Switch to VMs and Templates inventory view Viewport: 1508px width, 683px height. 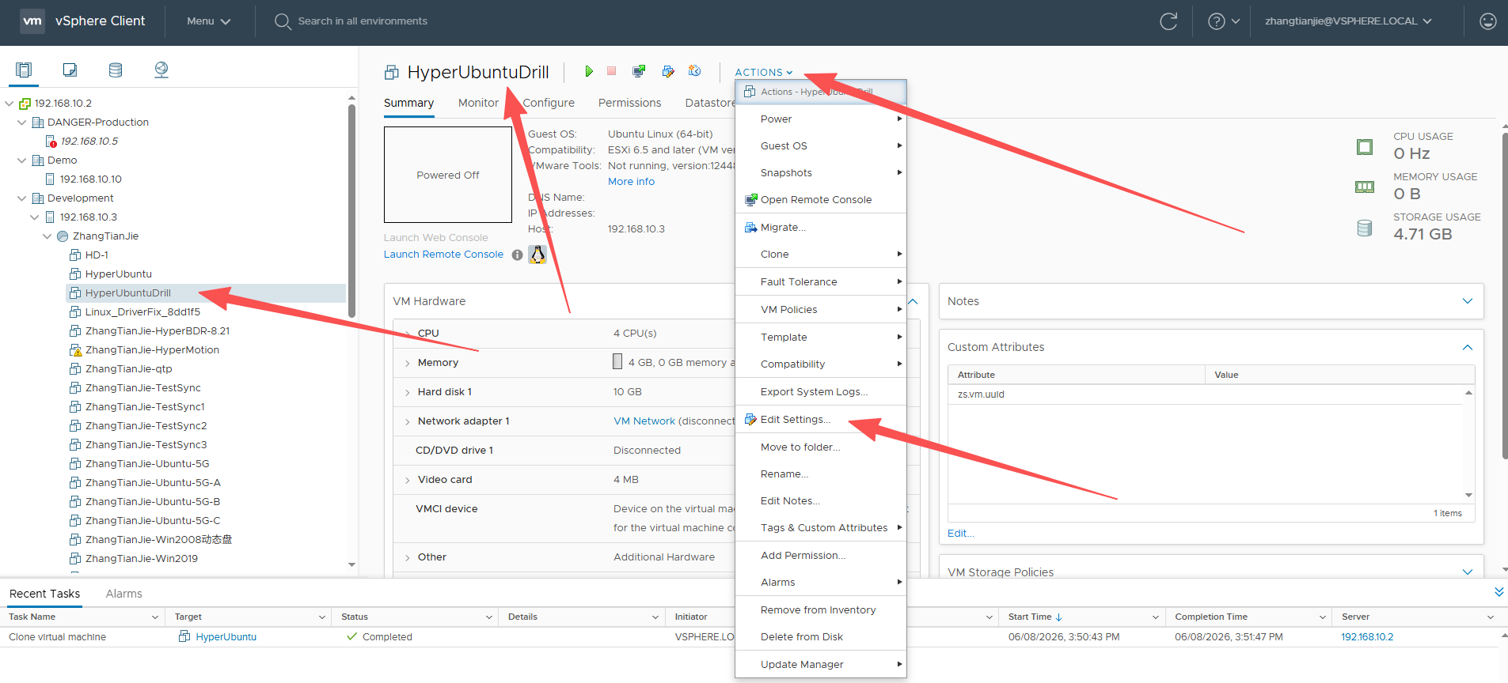point(70,70)
